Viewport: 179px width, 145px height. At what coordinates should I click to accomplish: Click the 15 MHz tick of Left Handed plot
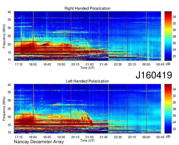click(x=9, y=125)
